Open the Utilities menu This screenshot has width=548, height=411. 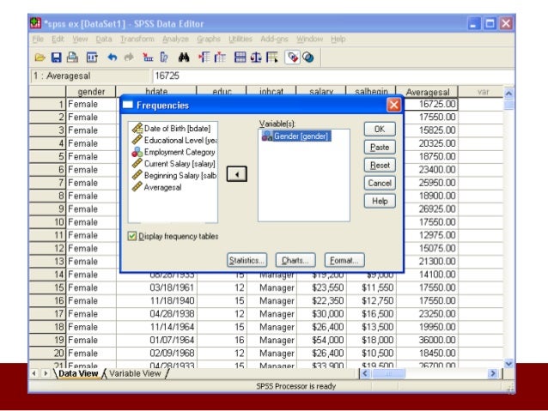[x=241, y=39]
